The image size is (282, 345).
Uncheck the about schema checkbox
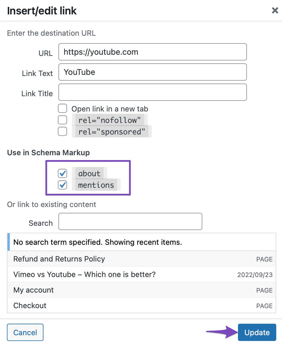(x=62, y=173)
